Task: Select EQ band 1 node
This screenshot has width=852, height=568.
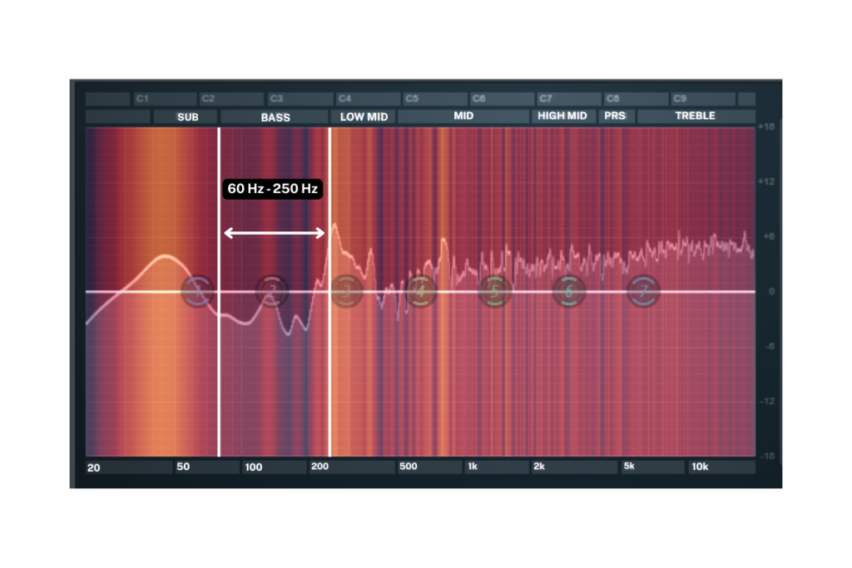Action: point(197,291)
